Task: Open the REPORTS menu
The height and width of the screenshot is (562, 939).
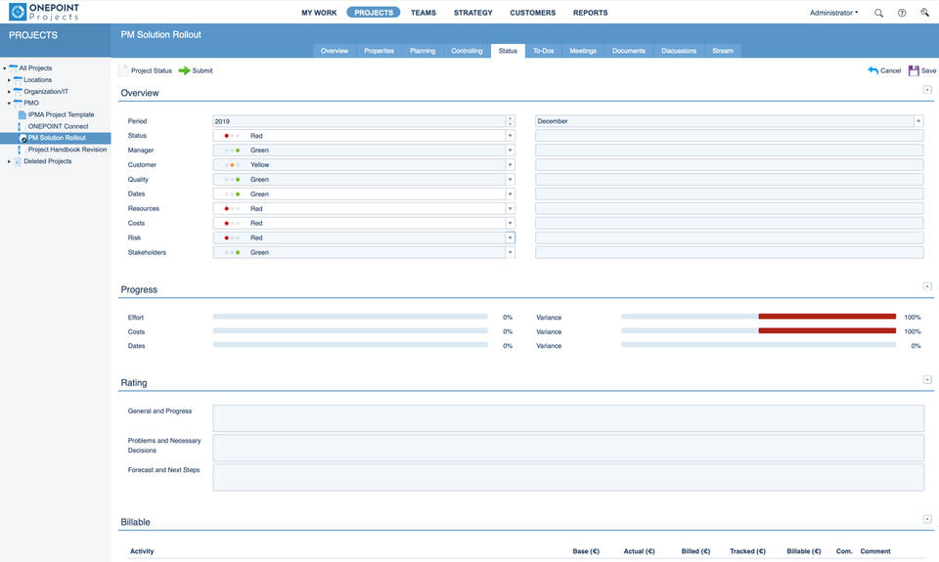Action: (x=590, y=13)
